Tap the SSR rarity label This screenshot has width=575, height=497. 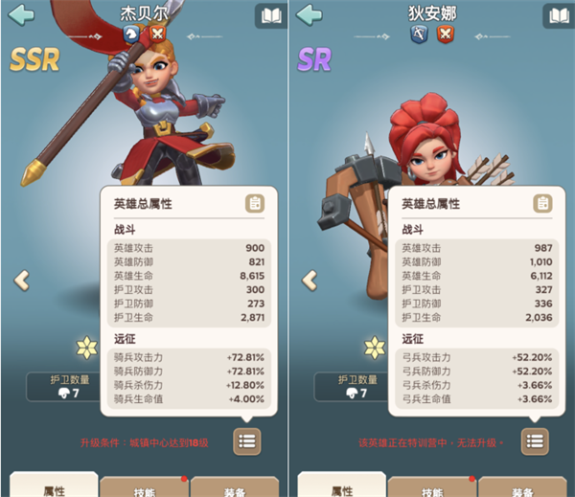pos(34,59)
